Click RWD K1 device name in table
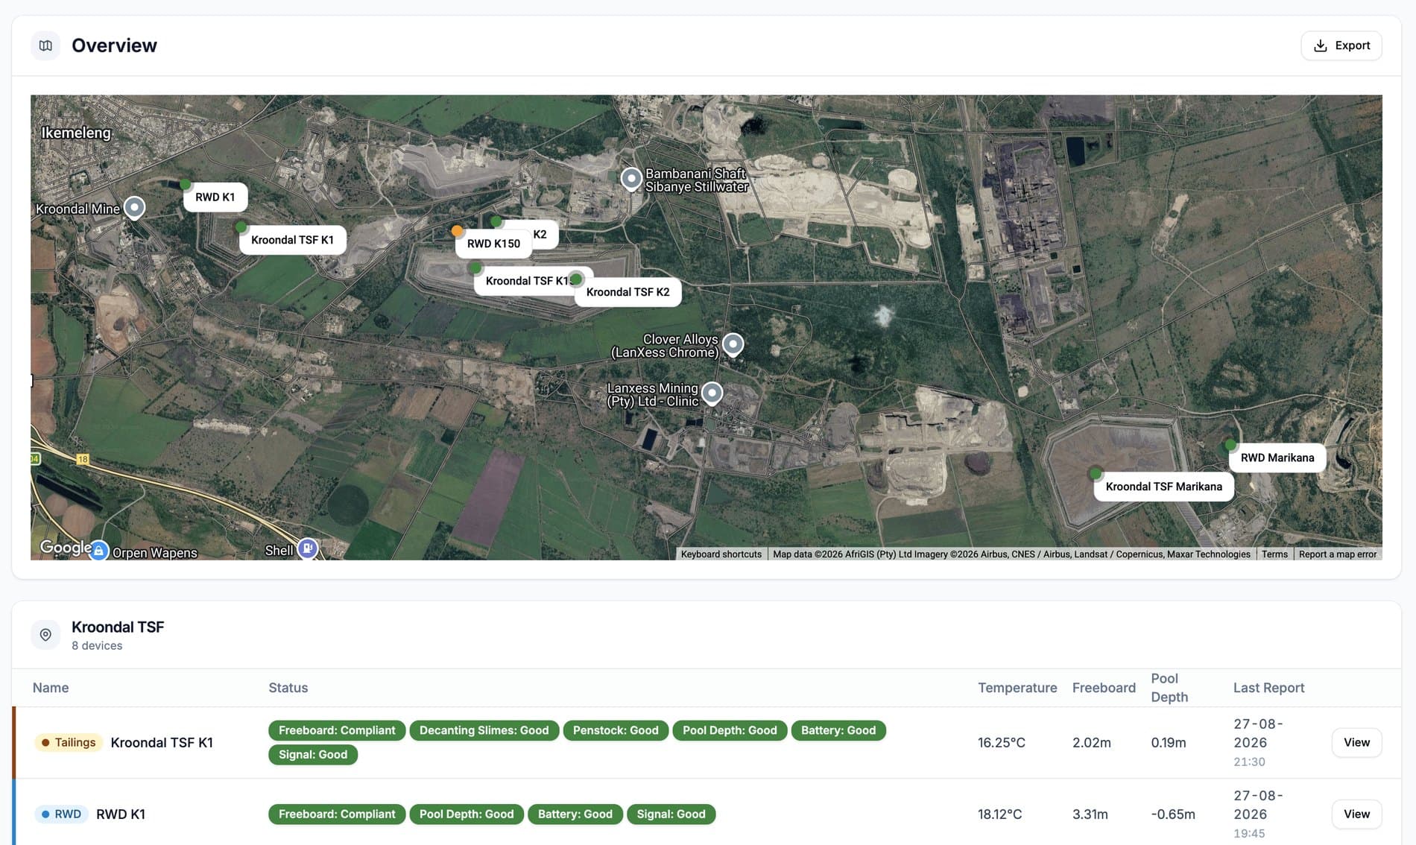 click(x=121, y=814)
